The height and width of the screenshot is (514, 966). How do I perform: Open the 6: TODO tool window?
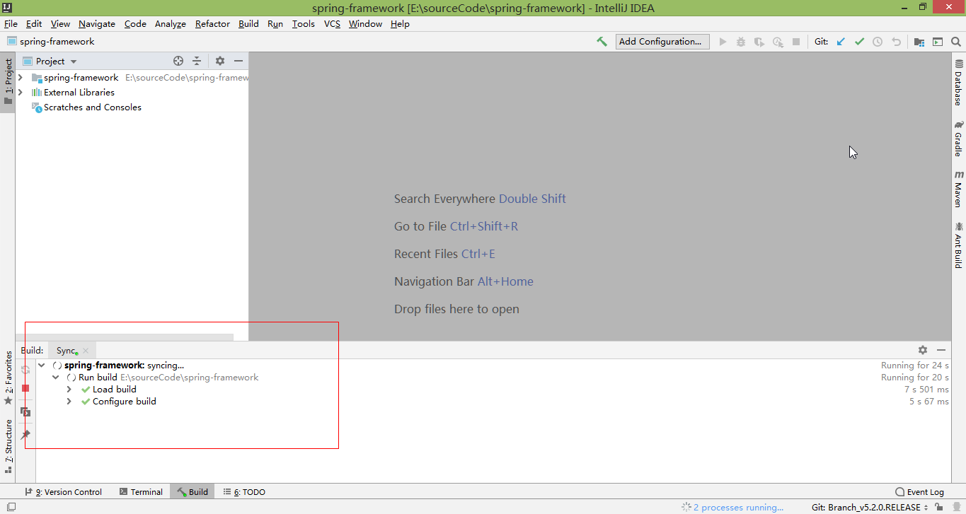244,491
